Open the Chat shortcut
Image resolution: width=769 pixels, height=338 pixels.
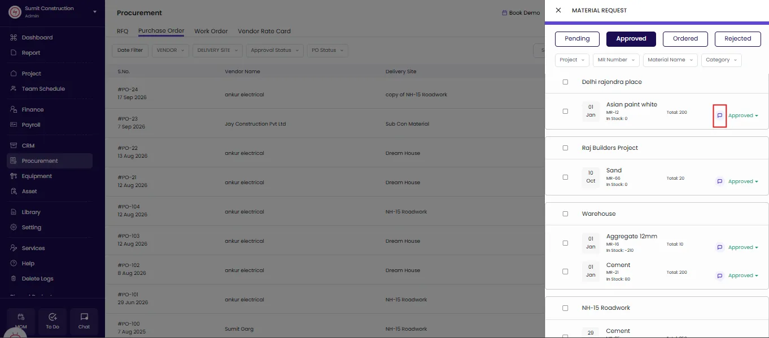point(84,321)
